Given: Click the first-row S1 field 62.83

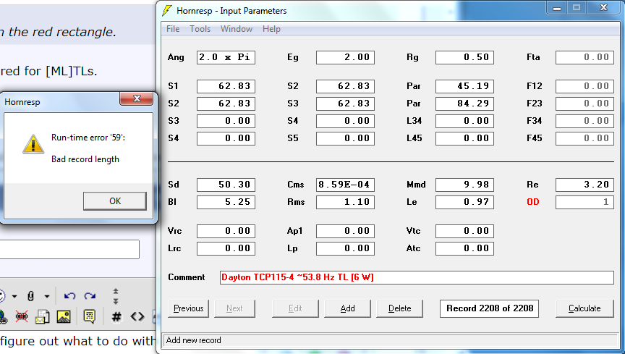Looking at the screenshot, I should click(x=226, y=86).
